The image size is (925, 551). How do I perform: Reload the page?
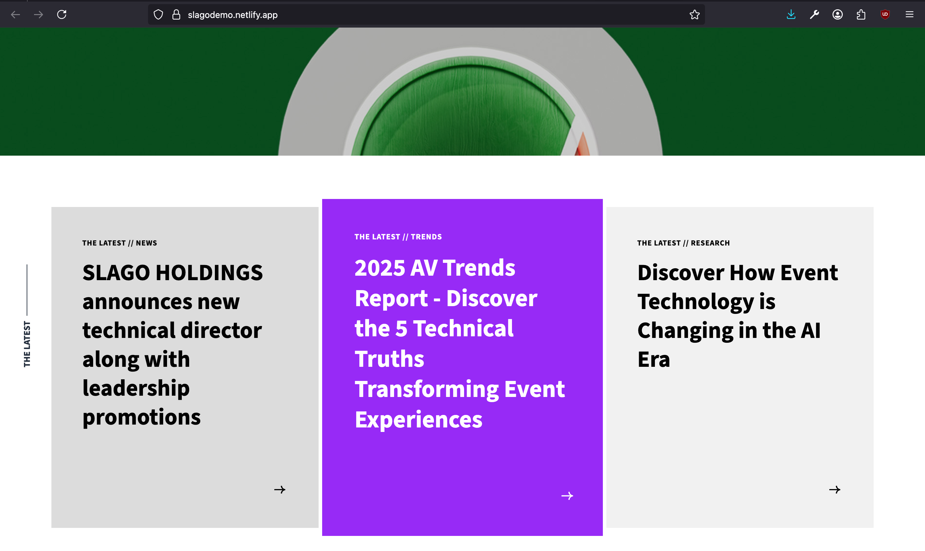(62, 14)
